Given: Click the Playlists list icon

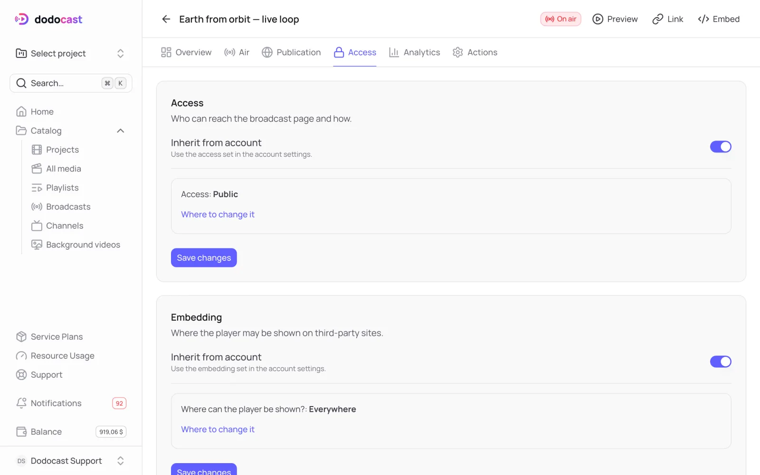Looking at the screenshot, I should click(x=37, y=188).
